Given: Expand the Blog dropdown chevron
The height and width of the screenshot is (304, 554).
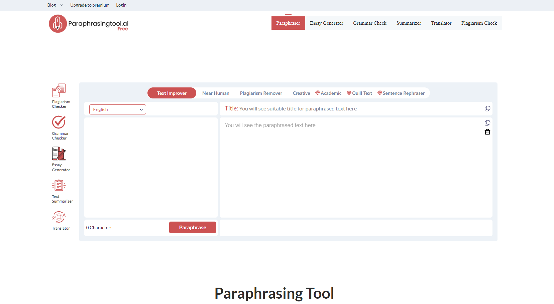Looking at the screenshot, I should (61, 5).
